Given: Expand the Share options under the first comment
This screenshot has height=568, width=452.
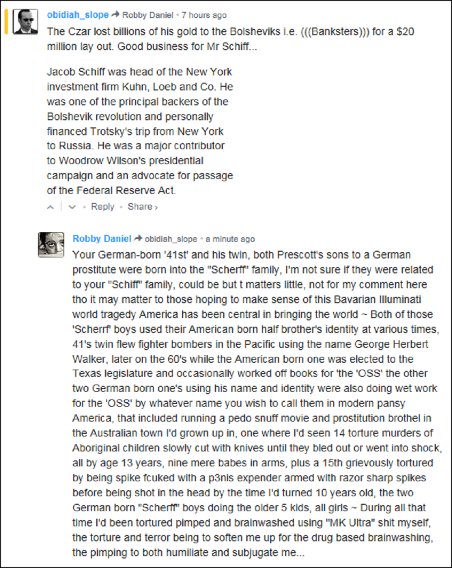Looking at the screenshot, I should click(142, 207).
